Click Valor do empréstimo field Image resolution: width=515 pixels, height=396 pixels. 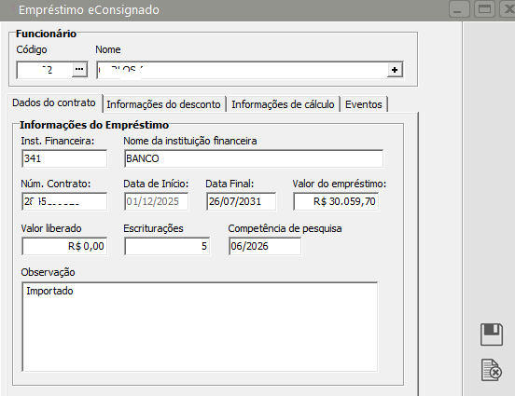pos(336,201)
